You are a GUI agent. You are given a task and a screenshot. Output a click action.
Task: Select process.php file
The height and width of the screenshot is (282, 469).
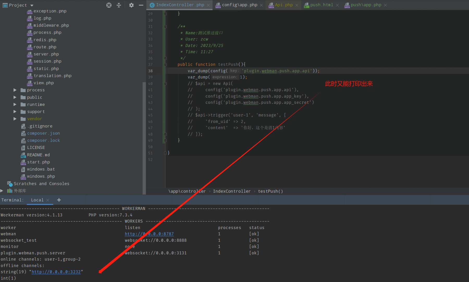click(47, 33)
